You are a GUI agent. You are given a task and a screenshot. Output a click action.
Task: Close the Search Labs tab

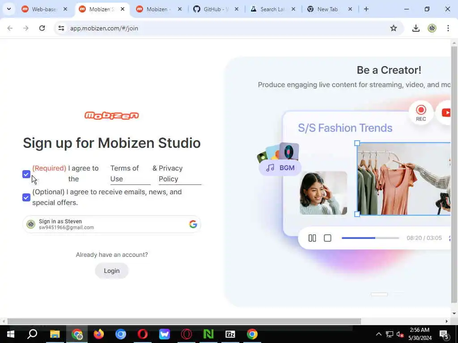pyautogui.click(x=293, y=9)
